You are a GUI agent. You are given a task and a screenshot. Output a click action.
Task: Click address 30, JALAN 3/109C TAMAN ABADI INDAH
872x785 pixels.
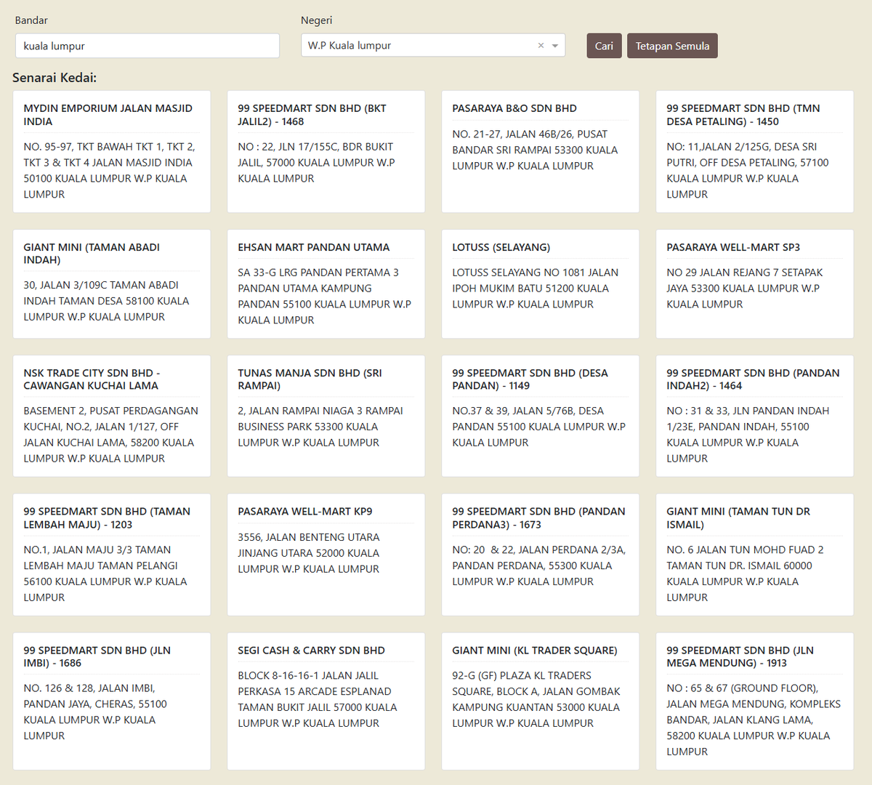point(106,302)
